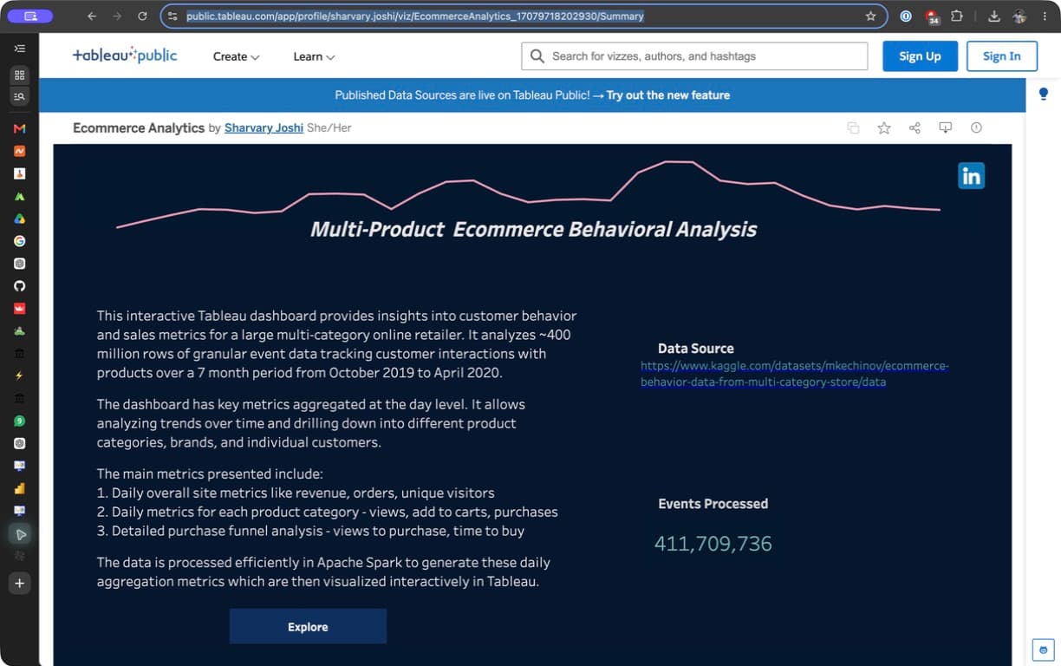
Task: Click the 411,709,736 events processed value
Action: 713,544
